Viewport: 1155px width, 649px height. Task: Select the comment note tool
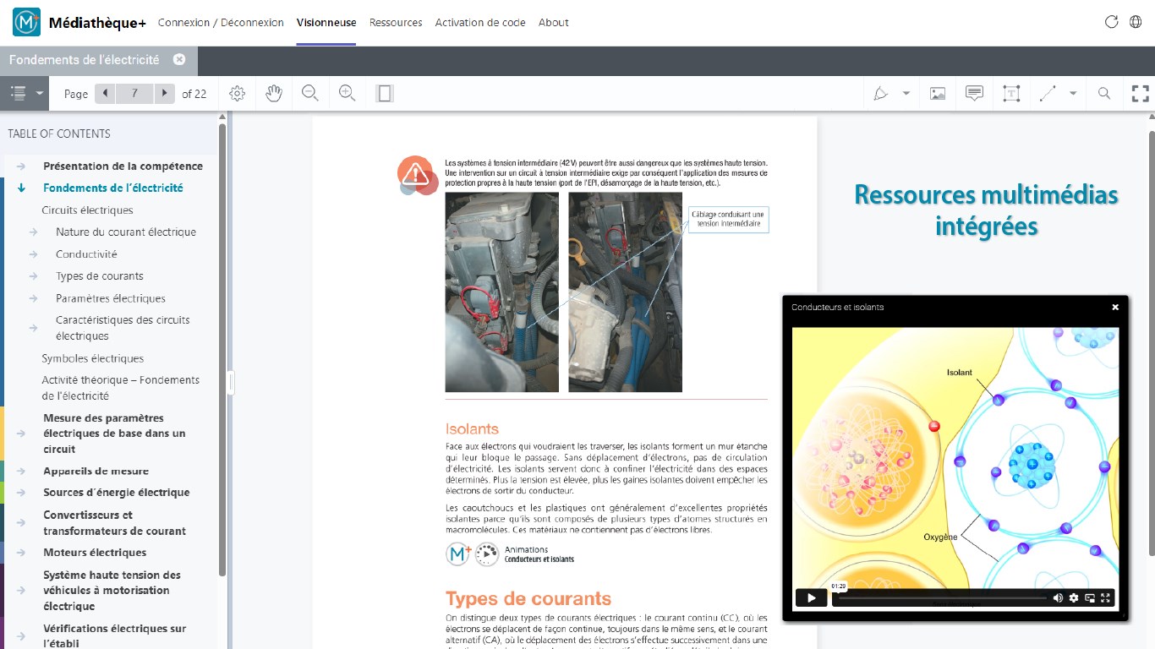pos(974,94)
